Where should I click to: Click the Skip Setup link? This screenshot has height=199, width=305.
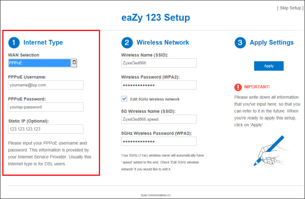point(290,8)
